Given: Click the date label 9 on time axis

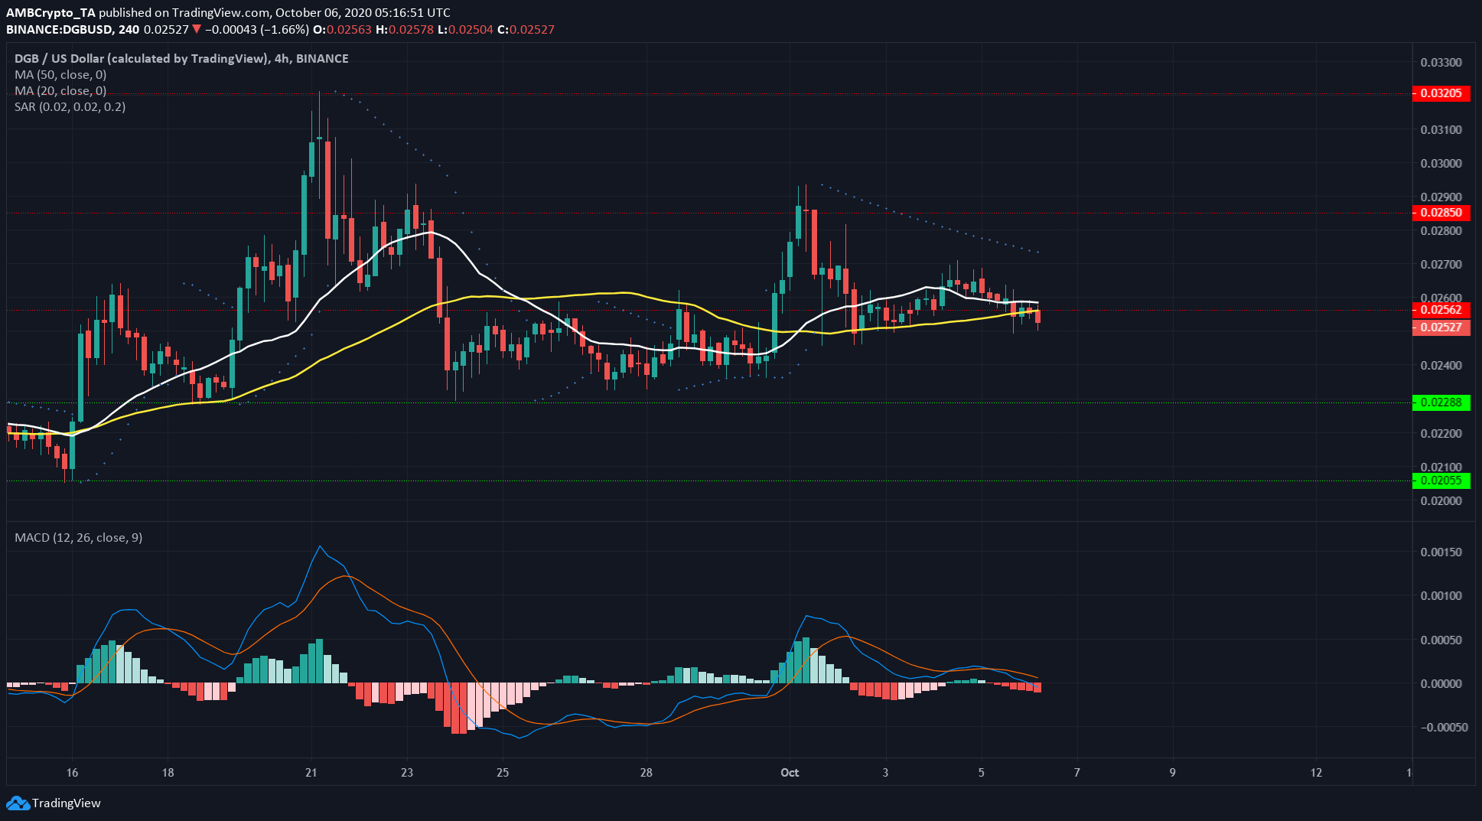Looking at the screenshot, I should (x=1172, y=772).
